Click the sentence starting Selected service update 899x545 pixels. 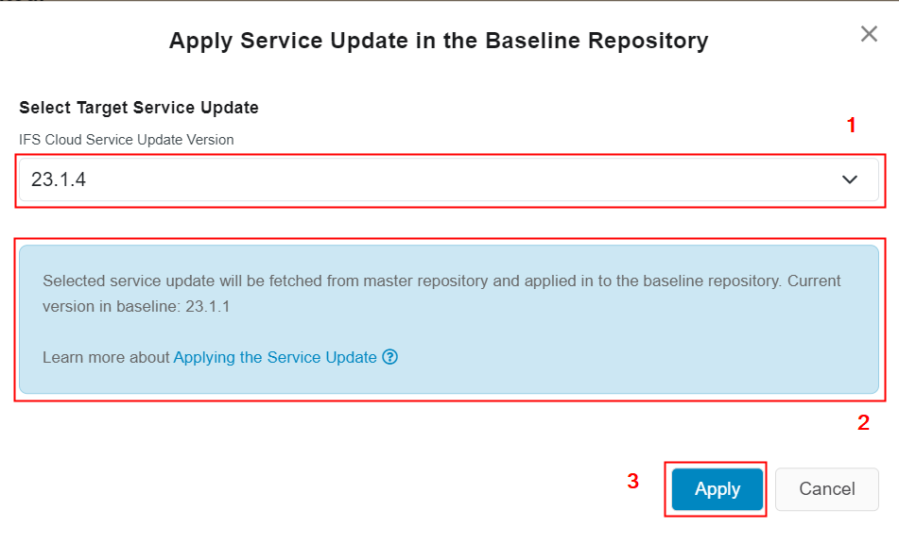pyautogui.click(x=284, y=281)
